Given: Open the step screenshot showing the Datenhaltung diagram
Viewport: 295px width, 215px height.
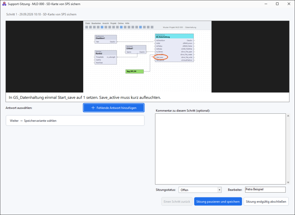Looking at the screenshot, I should pos(147,57).
